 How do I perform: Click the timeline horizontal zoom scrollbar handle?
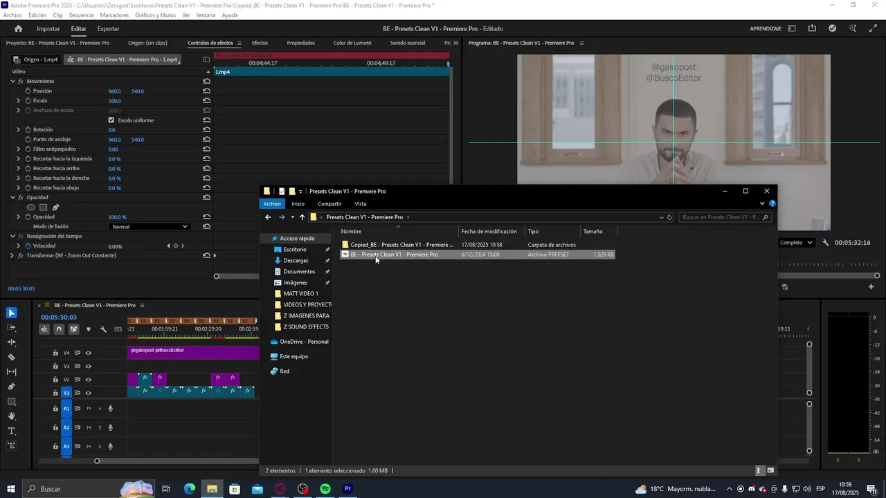click(97, 461)
